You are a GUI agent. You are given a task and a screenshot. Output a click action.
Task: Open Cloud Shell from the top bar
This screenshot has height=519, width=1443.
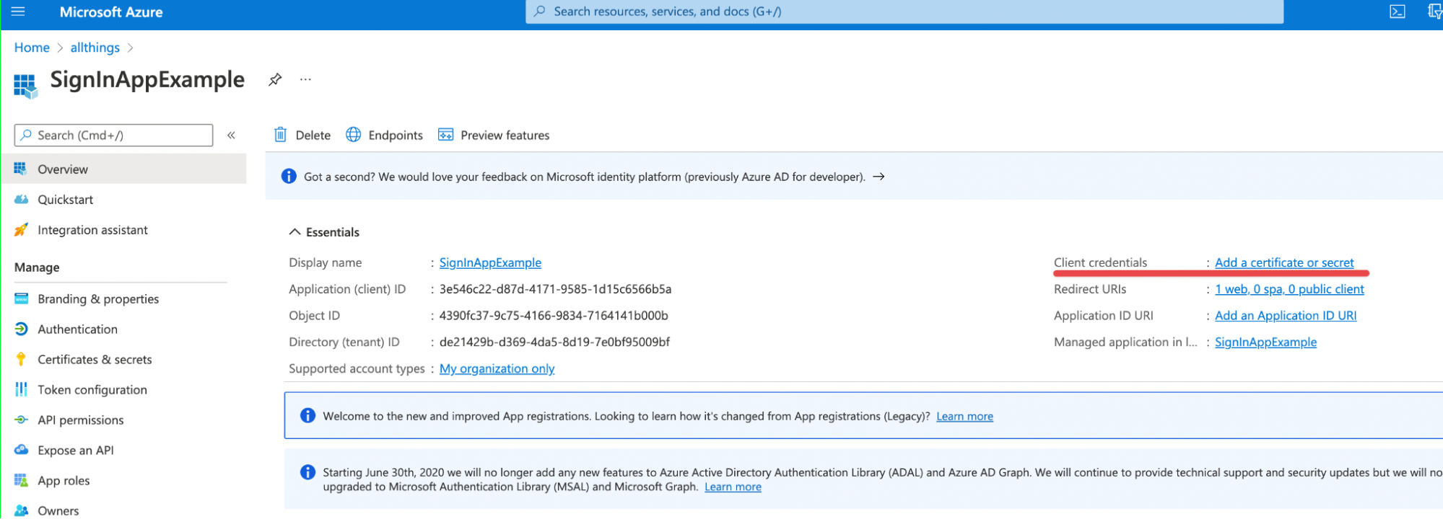[x=1398, y=12]
